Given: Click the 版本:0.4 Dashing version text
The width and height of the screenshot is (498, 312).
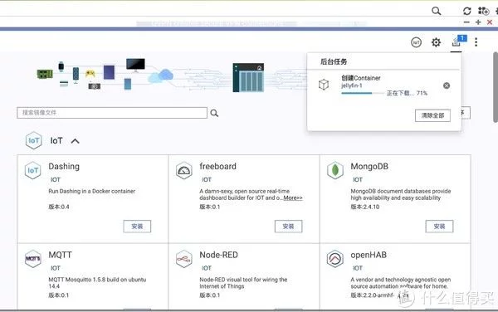Looking at the screenshot, I should (59, 207).
